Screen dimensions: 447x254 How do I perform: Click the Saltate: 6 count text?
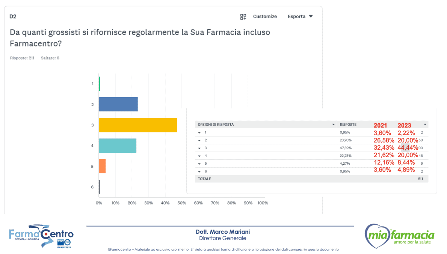coord(50,58)
